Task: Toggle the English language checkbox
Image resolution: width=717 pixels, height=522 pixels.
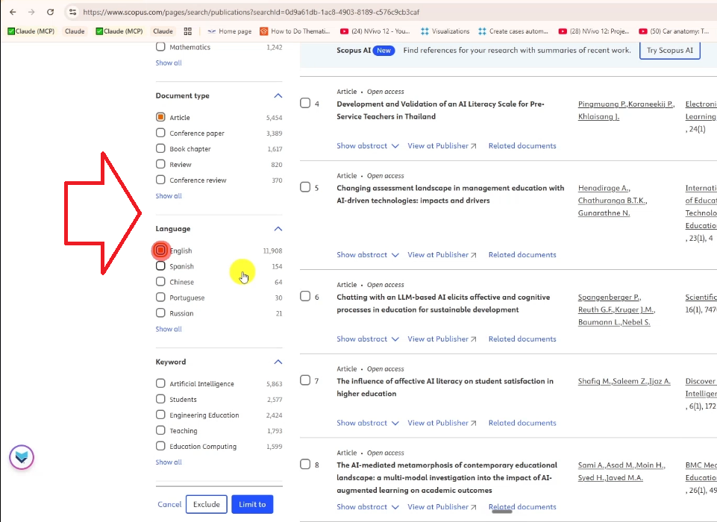Action: pyautogui.click(x=160, y=250)
